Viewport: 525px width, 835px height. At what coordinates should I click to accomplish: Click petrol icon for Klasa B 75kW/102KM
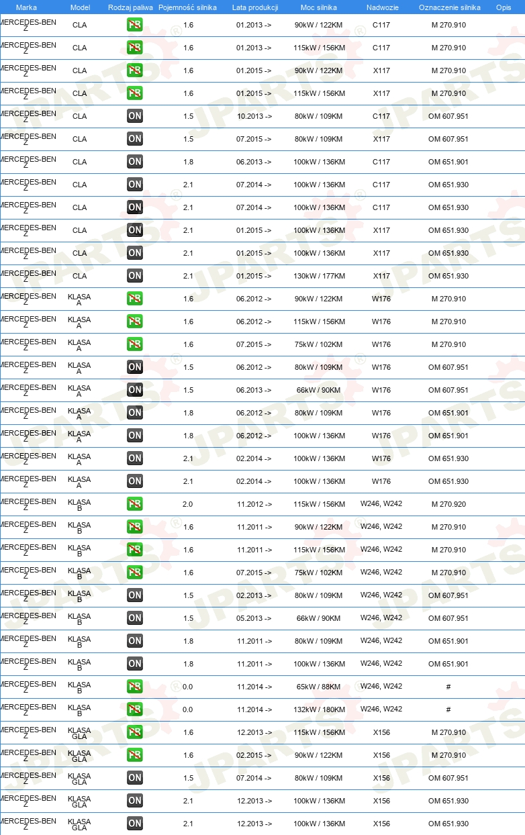tap(134, 573)
